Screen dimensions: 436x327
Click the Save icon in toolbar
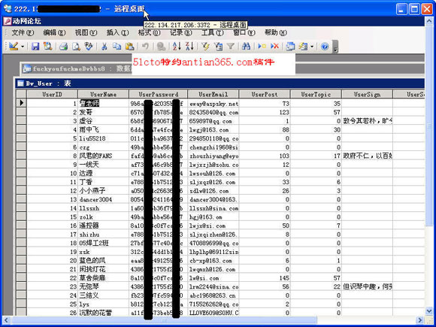coord(35,46)
